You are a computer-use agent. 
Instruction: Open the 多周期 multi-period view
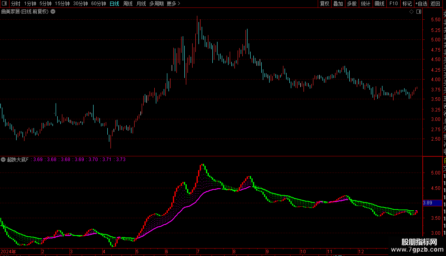(156, 4)
